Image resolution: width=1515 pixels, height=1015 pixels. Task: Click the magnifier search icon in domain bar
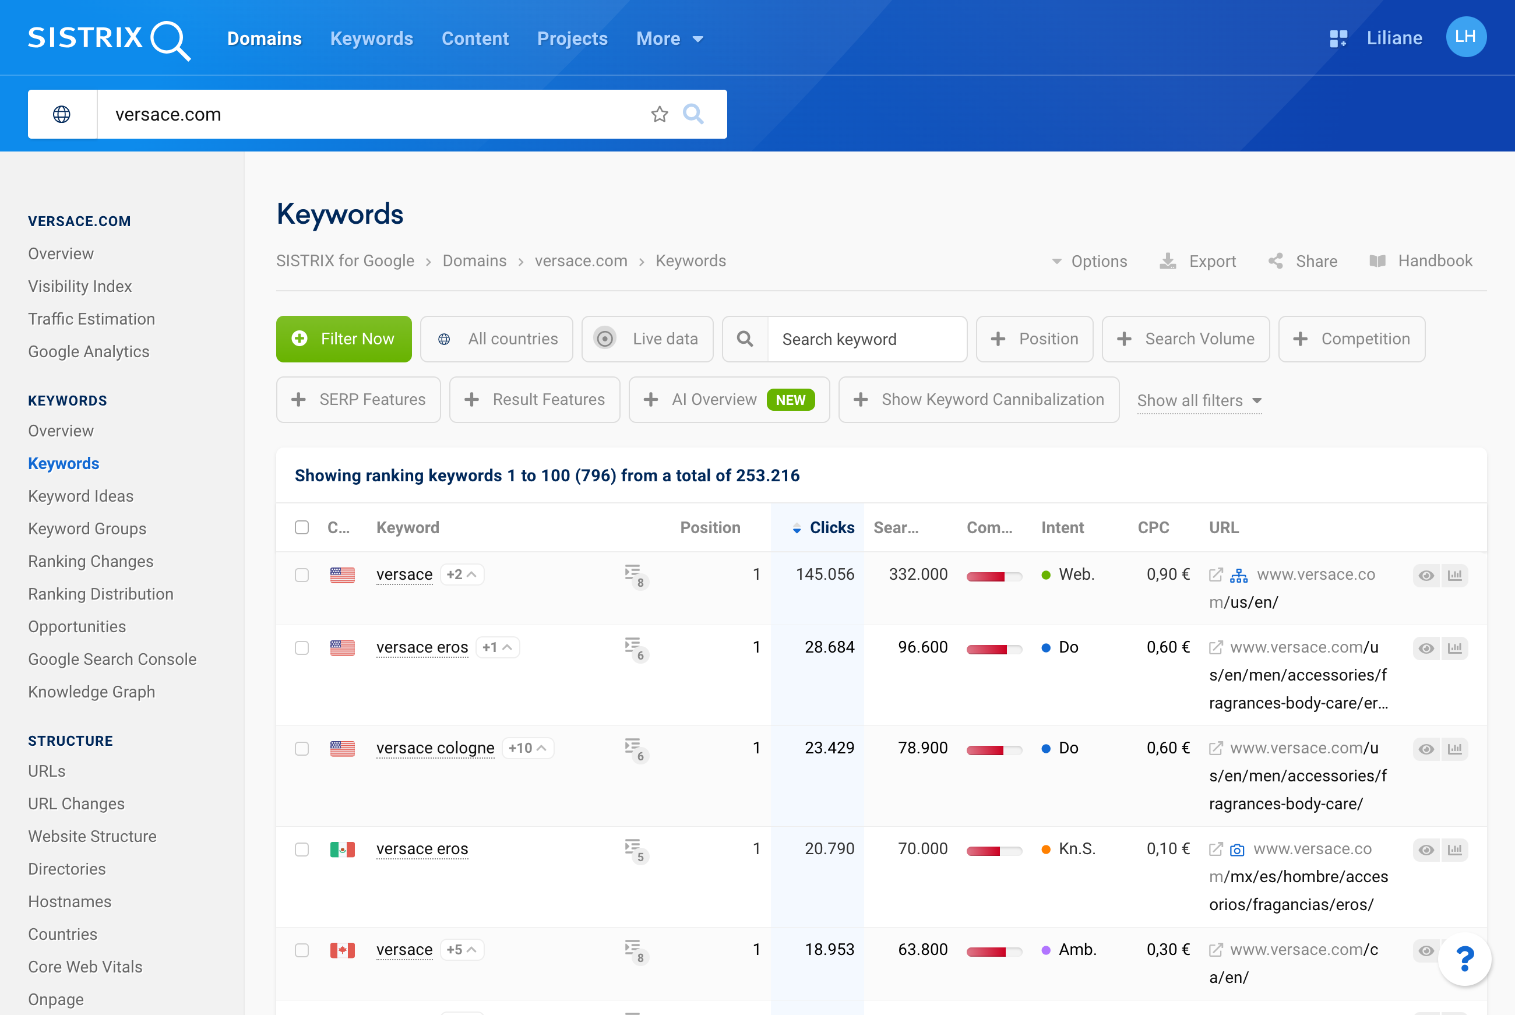coord(693,114)
